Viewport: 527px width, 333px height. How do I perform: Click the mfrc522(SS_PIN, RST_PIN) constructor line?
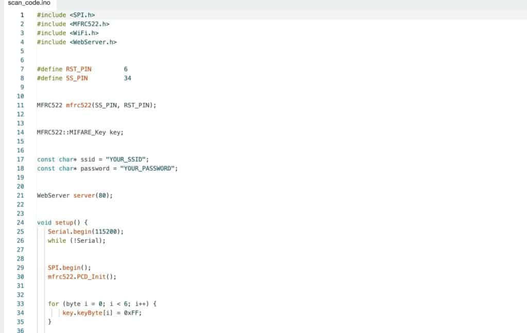[x=96, y=105]
